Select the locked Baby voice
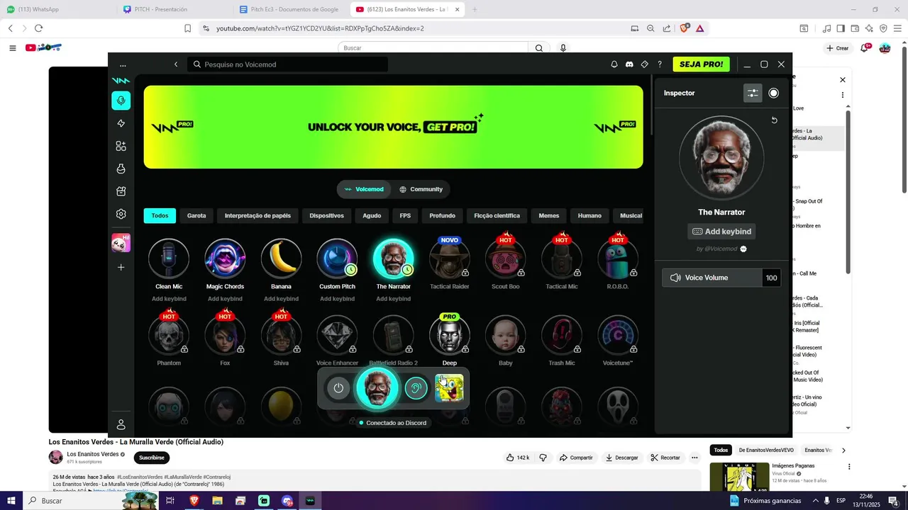Screen dimensions: 908x510 tap(506, 335)
